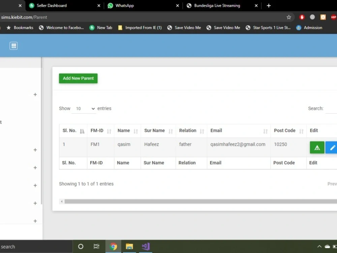Screen dimensions: 337x253
Task: Close the Bundesliga Live Streaming tab
Action: [256, 6]
